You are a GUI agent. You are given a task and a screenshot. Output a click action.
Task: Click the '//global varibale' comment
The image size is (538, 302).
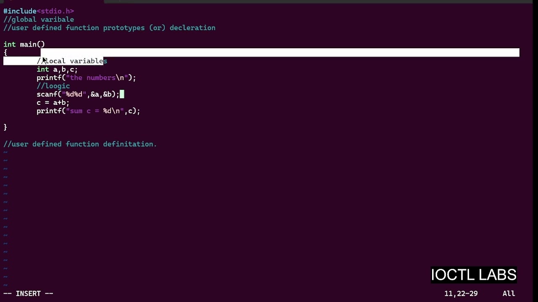coord(39,19)
